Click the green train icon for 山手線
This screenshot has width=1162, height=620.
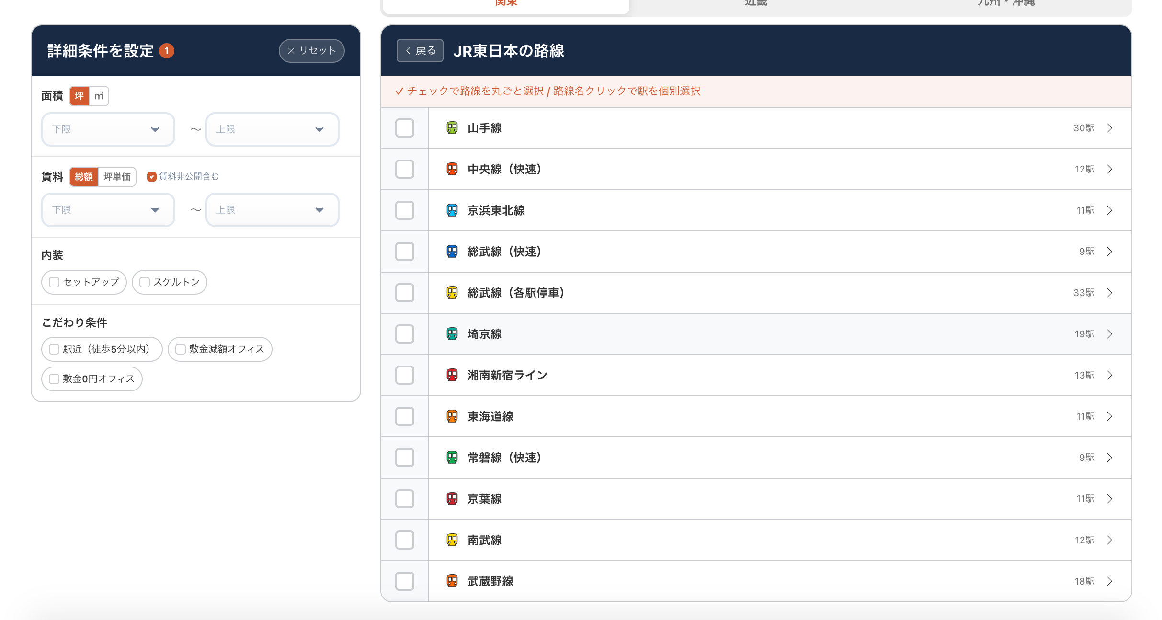click(x=452, y=128)
